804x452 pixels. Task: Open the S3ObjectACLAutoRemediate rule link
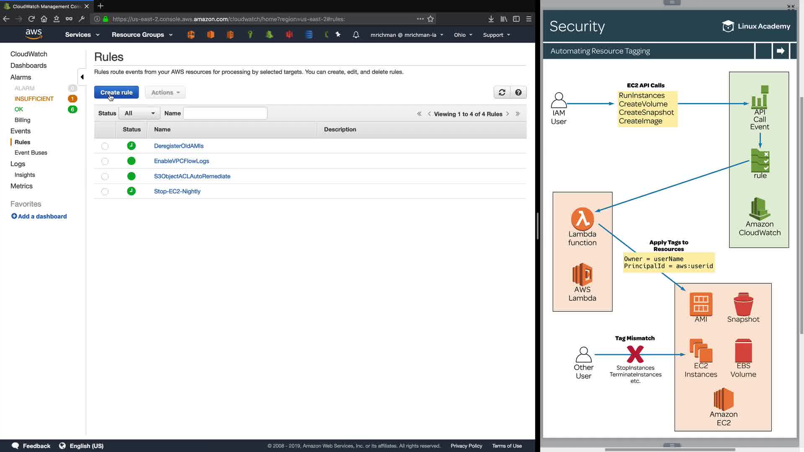[192, 176]
